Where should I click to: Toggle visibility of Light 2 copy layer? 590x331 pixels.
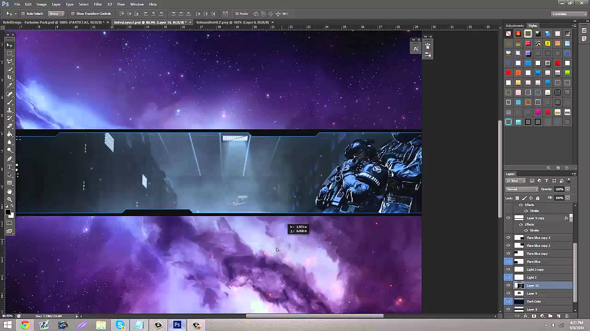[508, 269]
